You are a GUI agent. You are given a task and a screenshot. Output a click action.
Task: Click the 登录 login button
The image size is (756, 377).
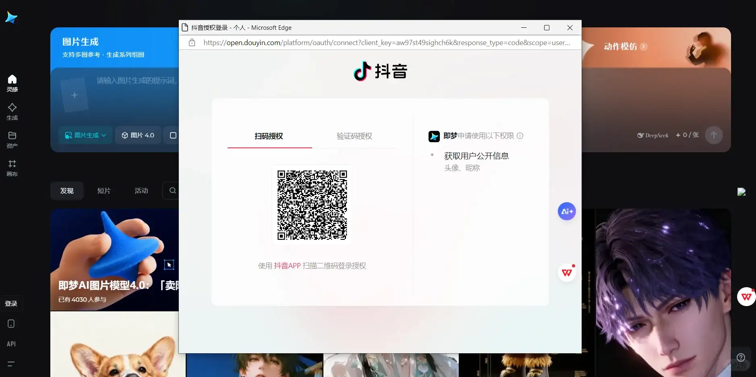click(11, 303)
